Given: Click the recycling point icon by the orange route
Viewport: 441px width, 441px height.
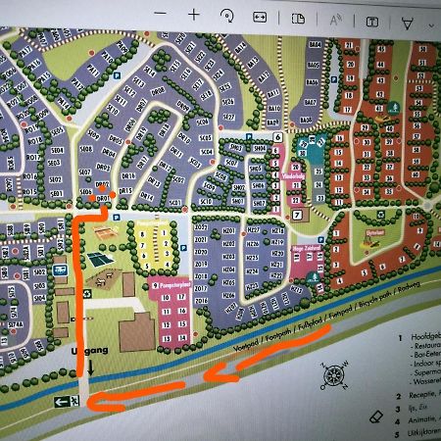Looking at the screenshot, I should tap(87, 294).
